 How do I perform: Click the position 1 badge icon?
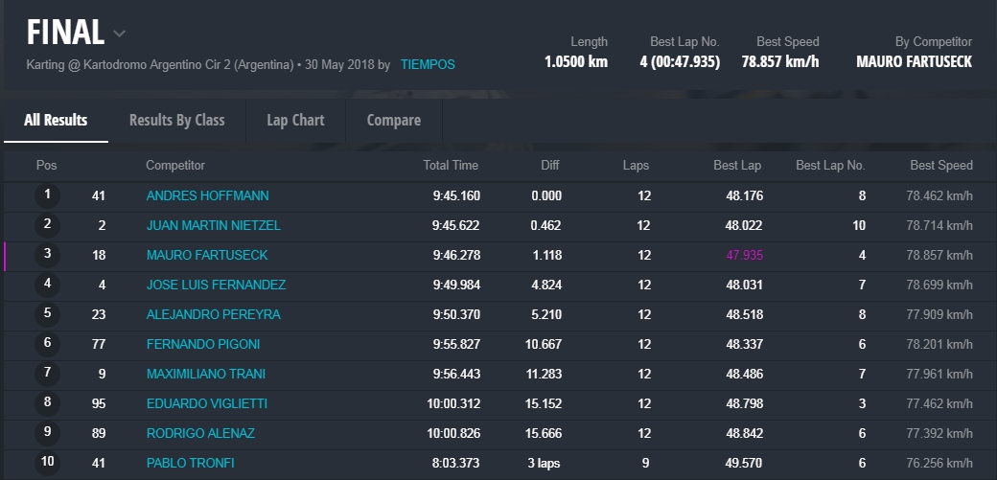click(x=47, y=195)
